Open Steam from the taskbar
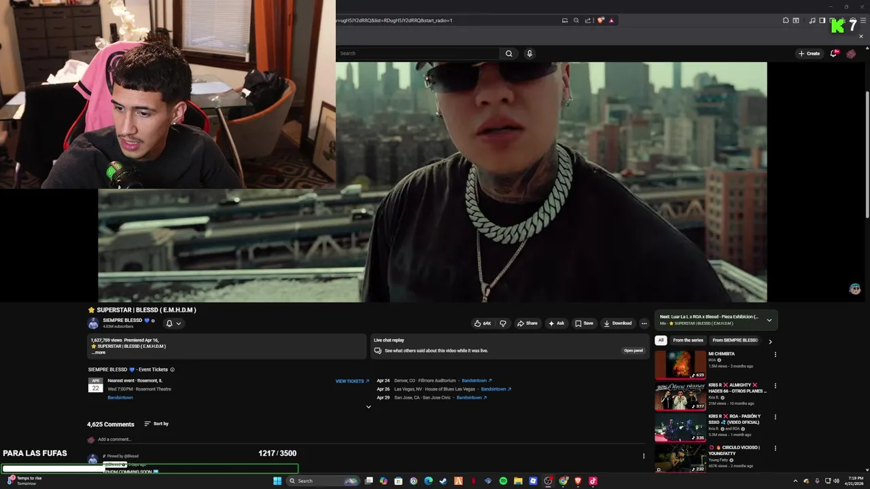The image size is (870, 489). [x=443, y=481]
